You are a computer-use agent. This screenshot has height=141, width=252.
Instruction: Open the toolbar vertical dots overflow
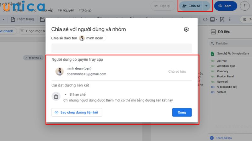230,19
